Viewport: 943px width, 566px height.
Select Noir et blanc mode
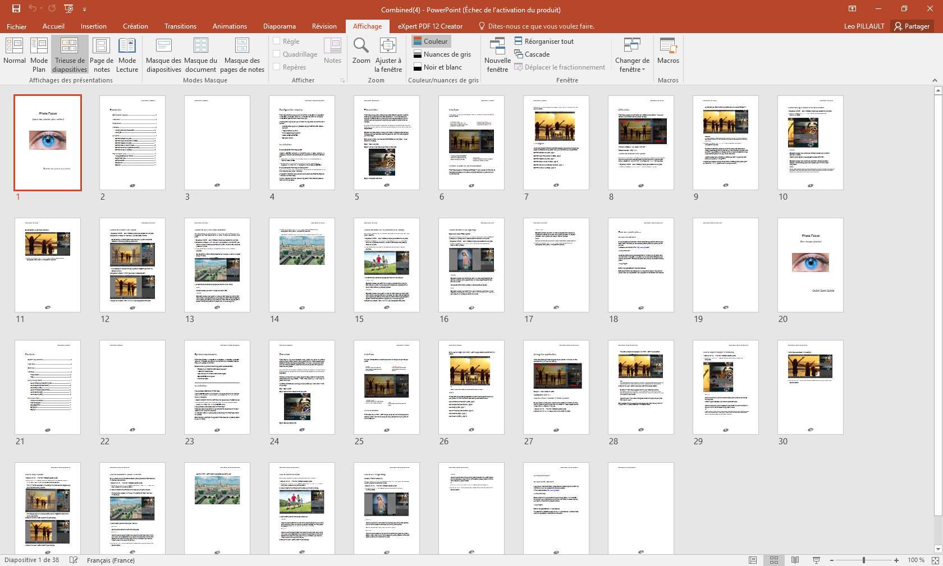(438, 67)
